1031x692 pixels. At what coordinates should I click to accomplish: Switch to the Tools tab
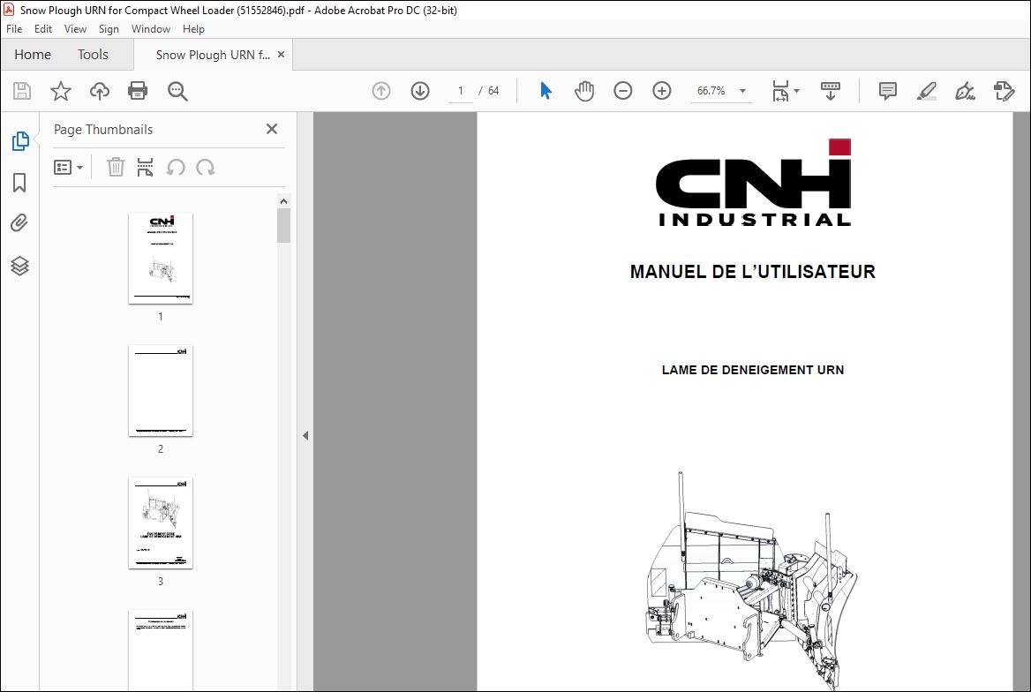93,55
